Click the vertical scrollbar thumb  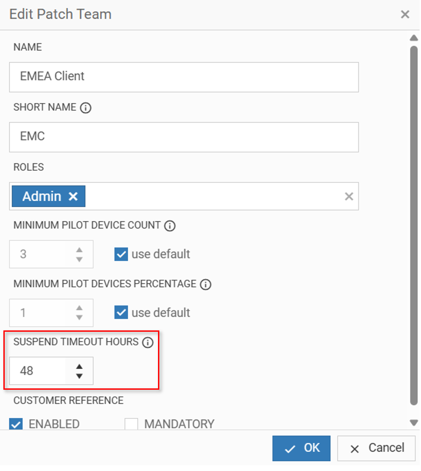[x=414, y=226]
